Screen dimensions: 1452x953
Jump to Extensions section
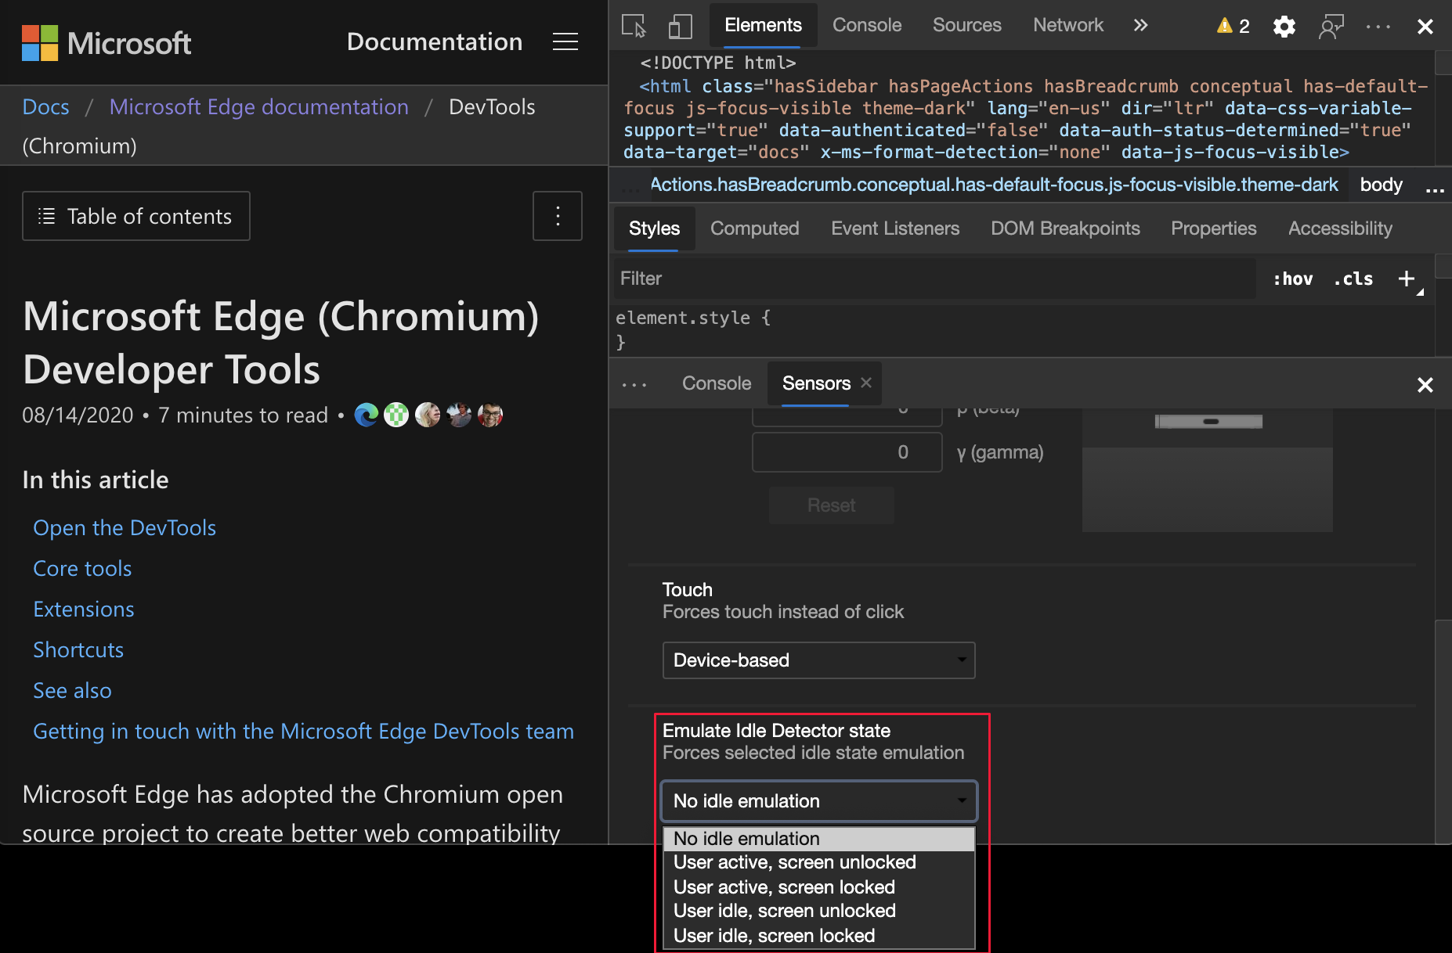point(84,609)
